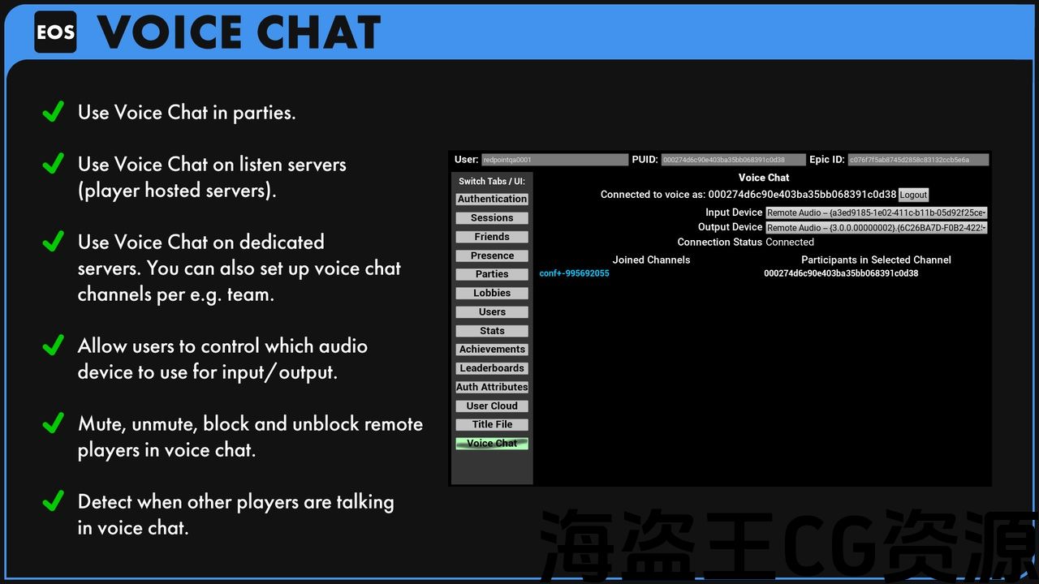Open the User Cloud tab
Viewport: 1039px width, 584px height.
tap(492, 406)
